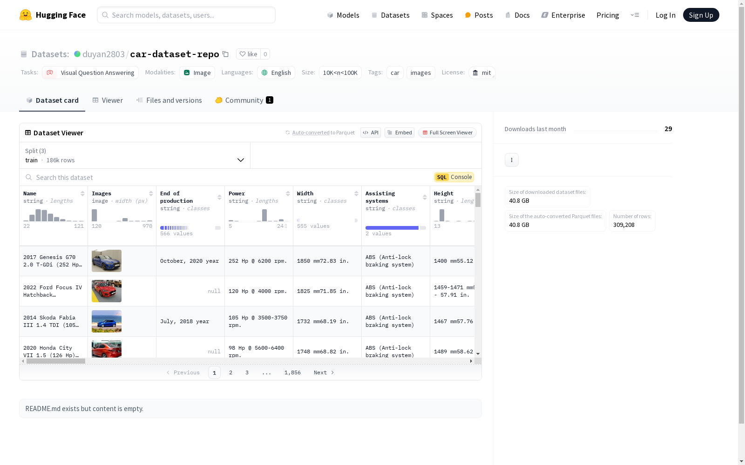Click the car tag

click(x=395, y=73)
